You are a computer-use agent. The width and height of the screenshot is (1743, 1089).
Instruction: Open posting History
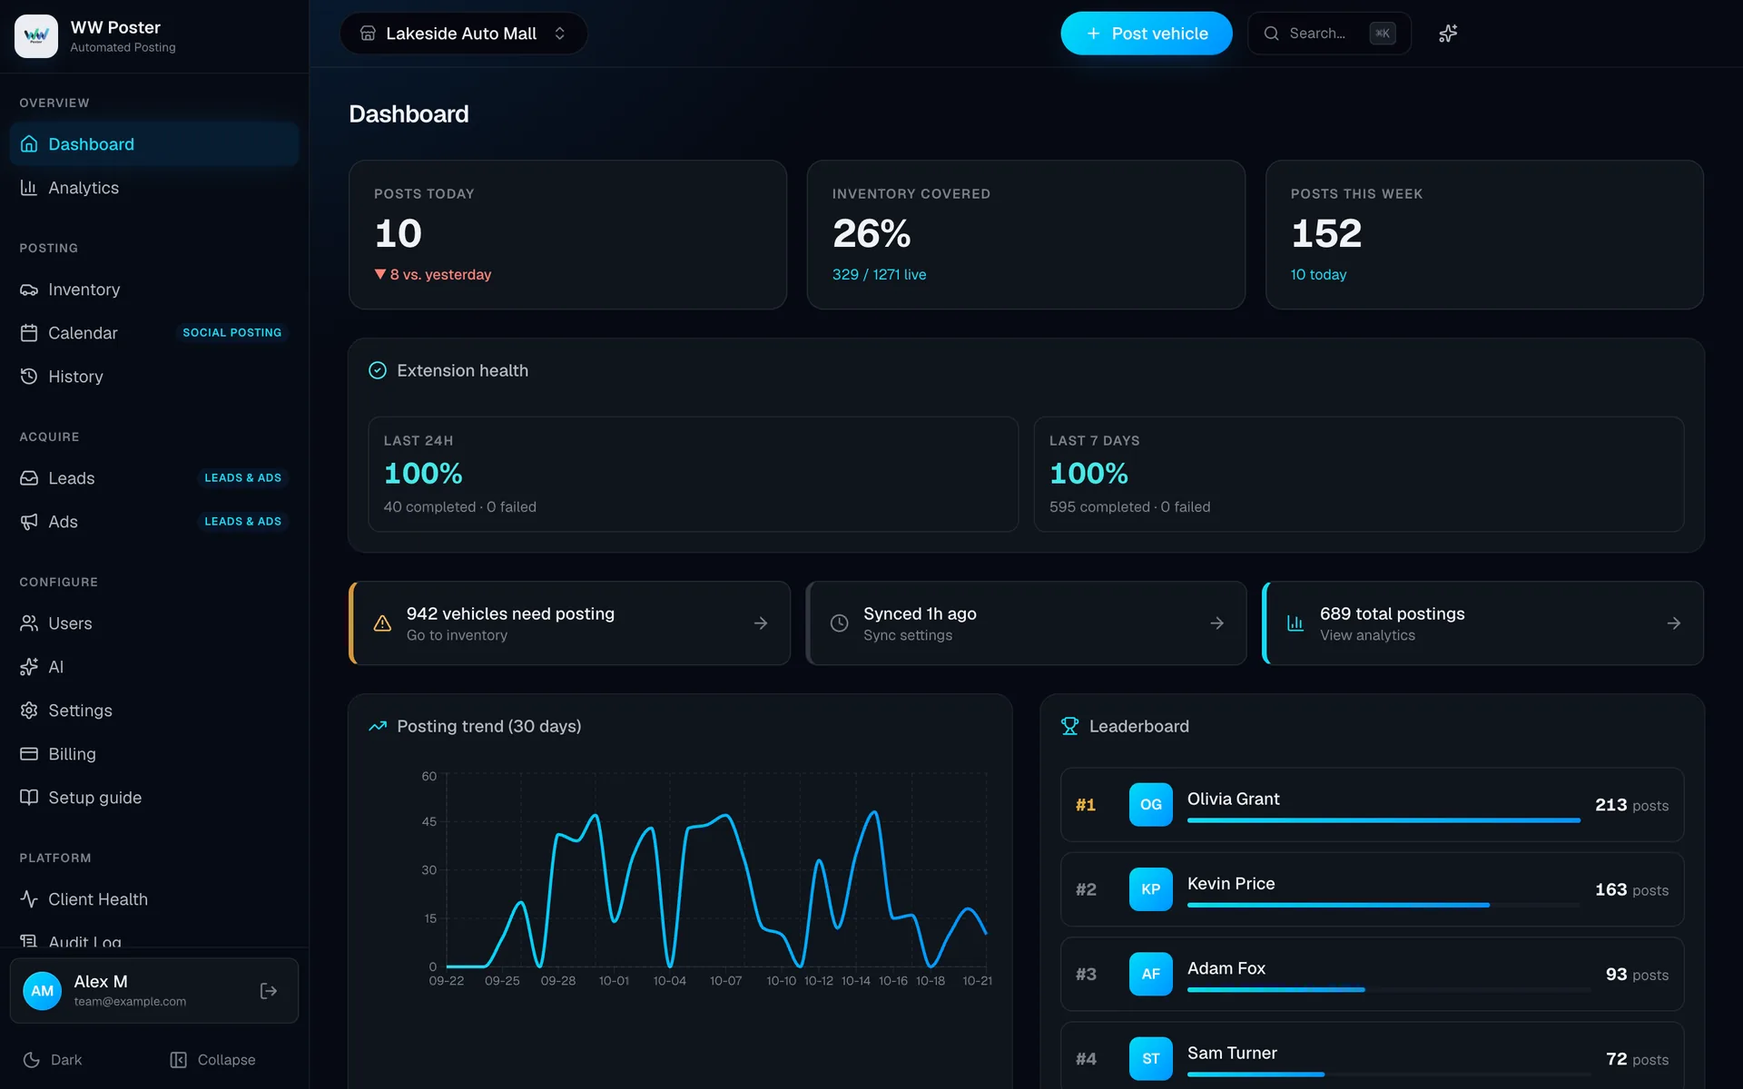coord(154,377)
